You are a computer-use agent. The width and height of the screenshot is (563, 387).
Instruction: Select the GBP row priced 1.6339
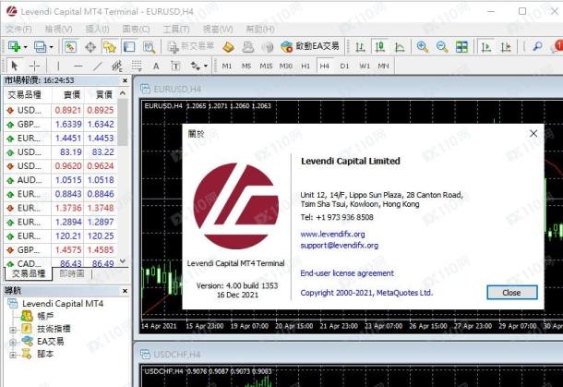pos(61,125)
